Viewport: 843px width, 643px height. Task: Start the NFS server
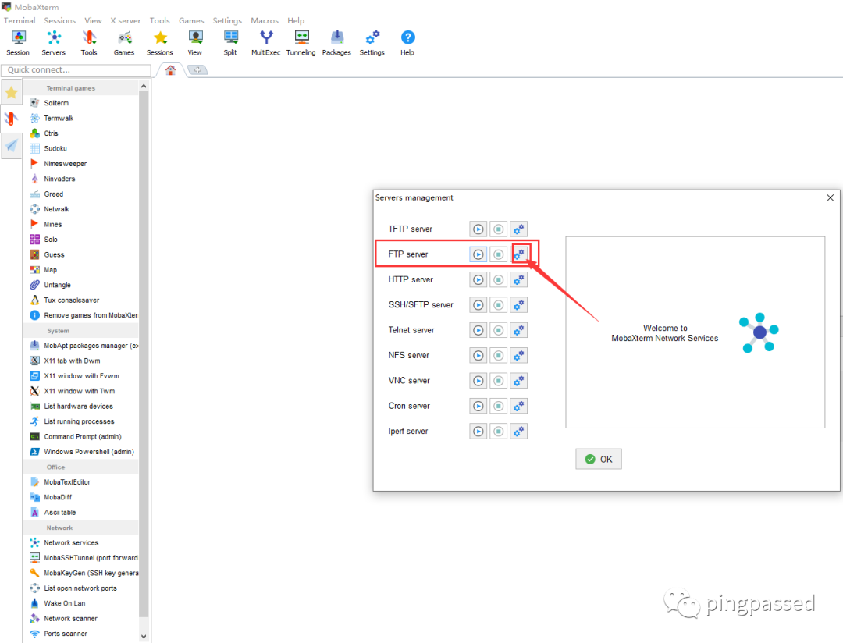(478, 355)
